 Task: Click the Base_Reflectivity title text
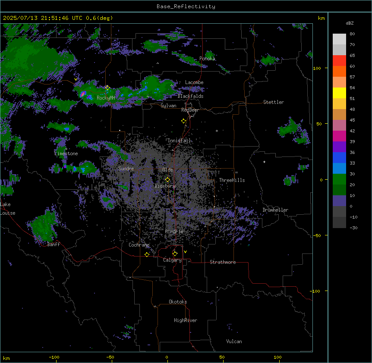tap(186, 6)
